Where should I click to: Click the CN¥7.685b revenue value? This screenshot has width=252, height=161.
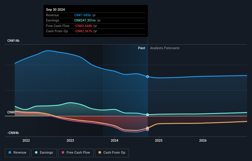(x=83, y=15)
